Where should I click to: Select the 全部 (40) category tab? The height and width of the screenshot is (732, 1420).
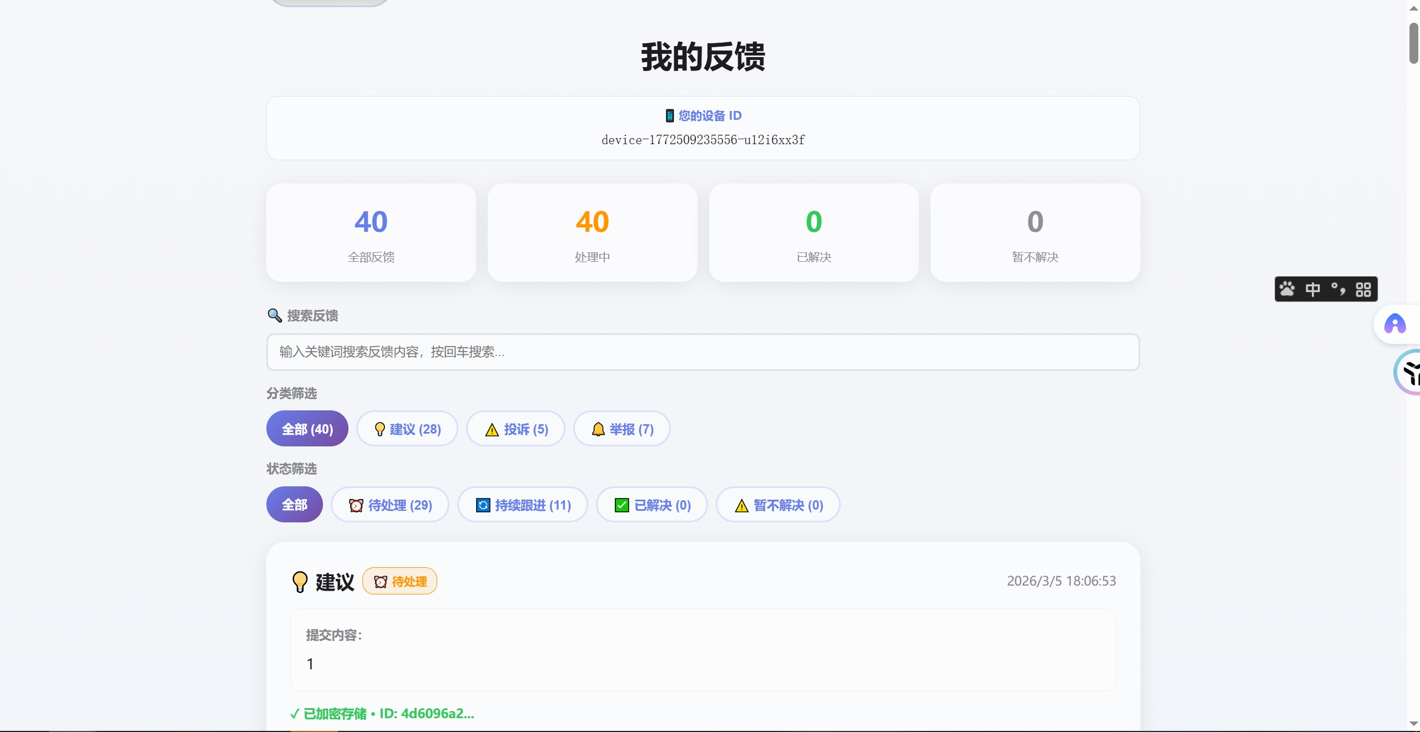click(x=307, y=429)
